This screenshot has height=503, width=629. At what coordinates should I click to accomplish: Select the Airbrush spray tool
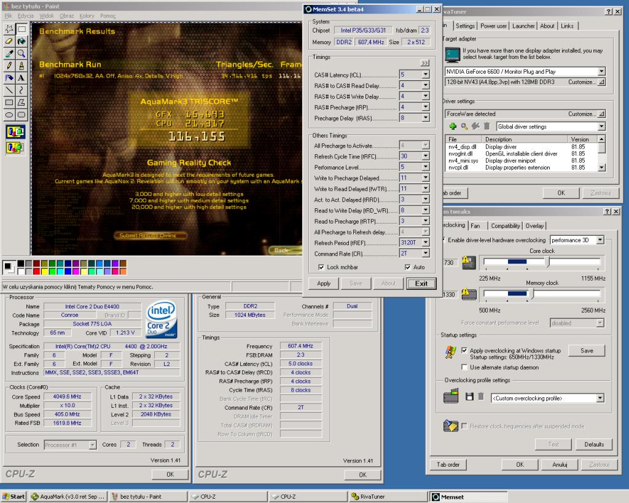pyautogui.click(x=9, y=78)
